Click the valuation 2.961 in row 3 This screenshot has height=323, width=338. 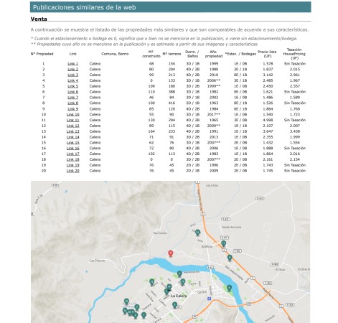point(295,75)
